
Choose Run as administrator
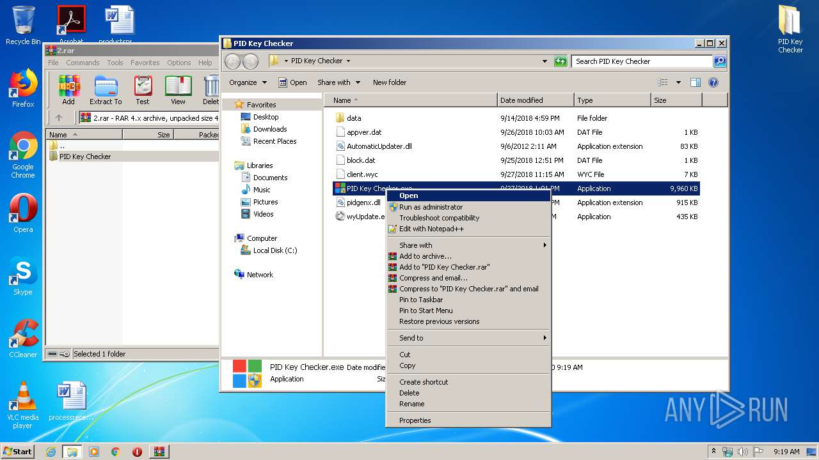click(469, 207)
